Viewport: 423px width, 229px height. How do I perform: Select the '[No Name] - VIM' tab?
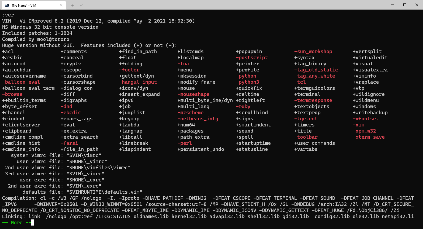(x=33, y=5)
